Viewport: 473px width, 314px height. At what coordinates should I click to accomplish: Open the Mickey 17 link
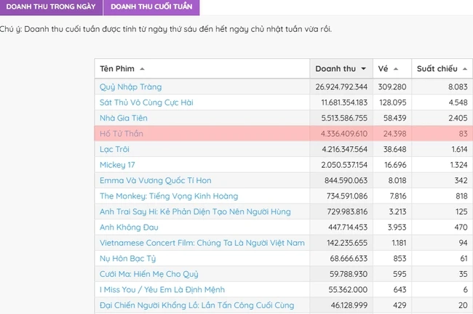click(117, 165)
